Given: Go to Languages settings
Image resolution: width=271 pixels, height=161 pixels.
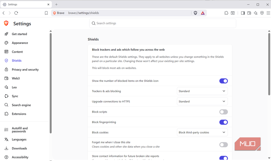Looking at the screenshot, I should pos(19,139).
